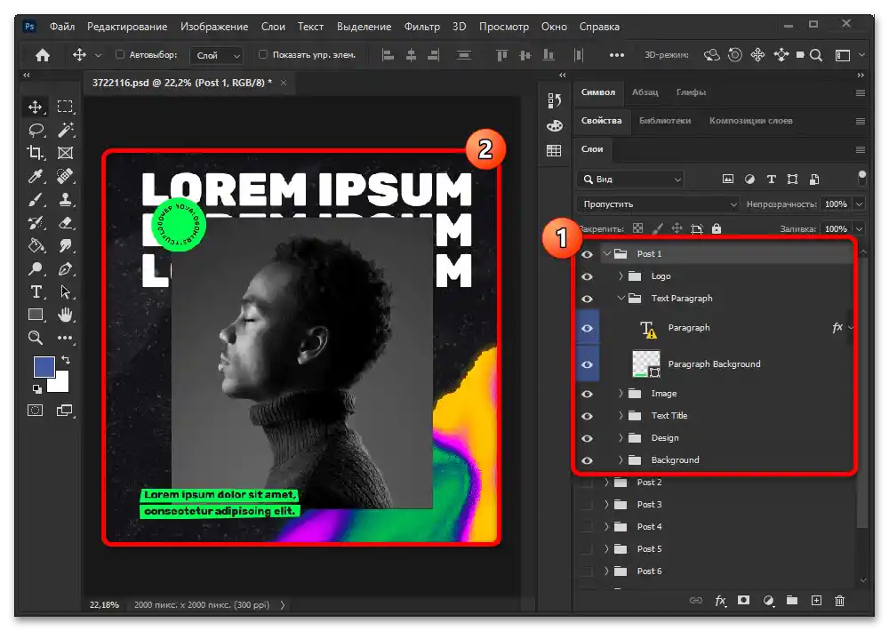Show the Post 2 group visibility box

[587, 483]
